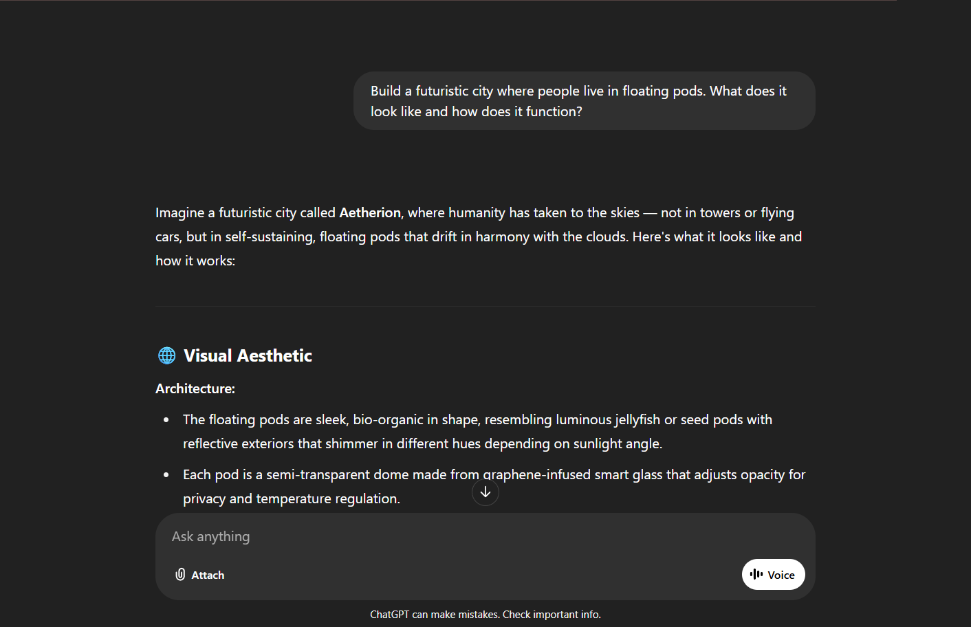Click the second bullet point dot marker

(166, 474)
